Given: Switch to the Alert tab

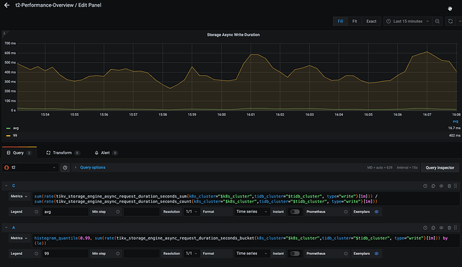Looking at the screenshot, I should click(x=106, y=153).
